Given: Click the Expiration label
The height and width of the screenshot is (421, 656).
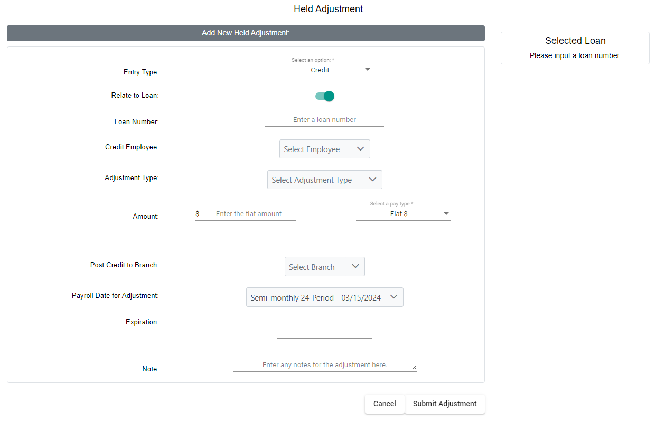Looking at the screenshot, I should point(142,322).
